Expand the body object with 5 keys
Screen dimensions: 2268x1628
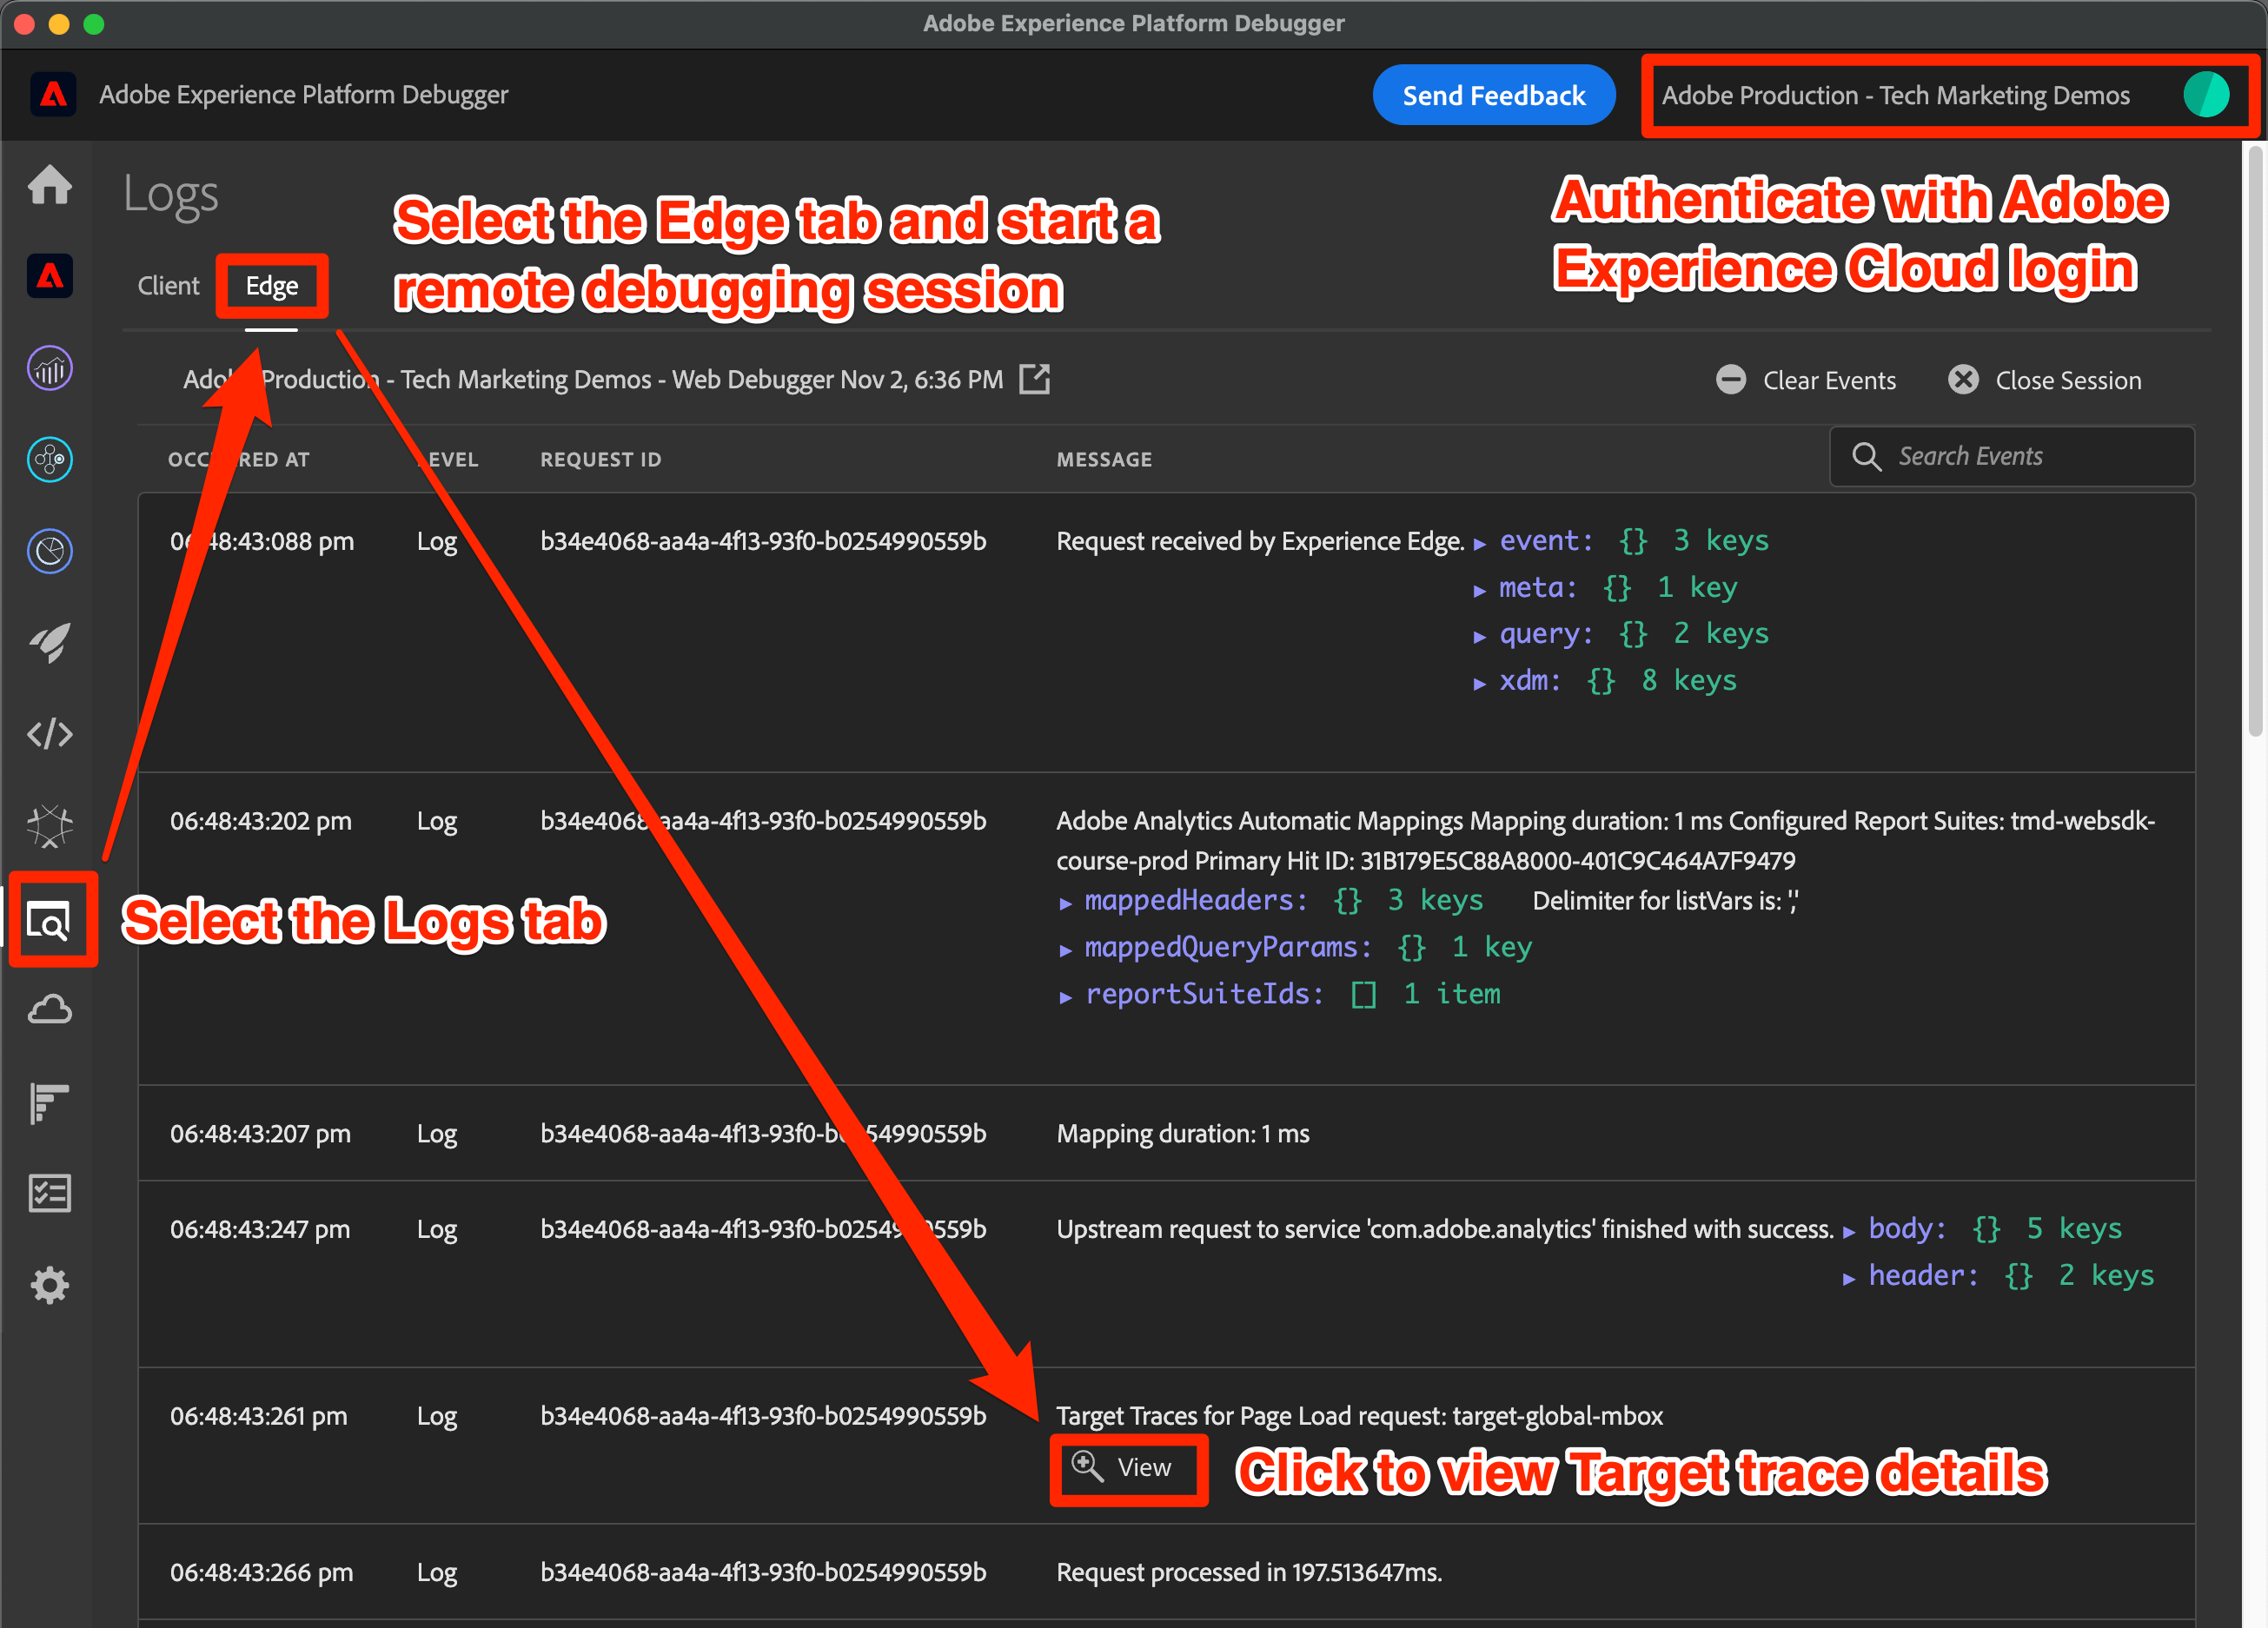pyautogui.click(x=1849, y=1231)
